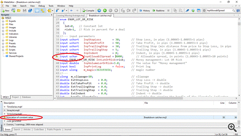
Task: Close the Navigator panel
Action: click(x=51, y=15)
